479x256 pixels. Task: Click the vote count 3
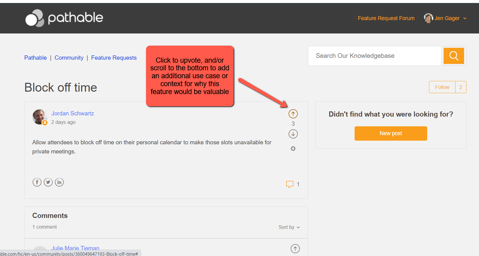point(293,124)
